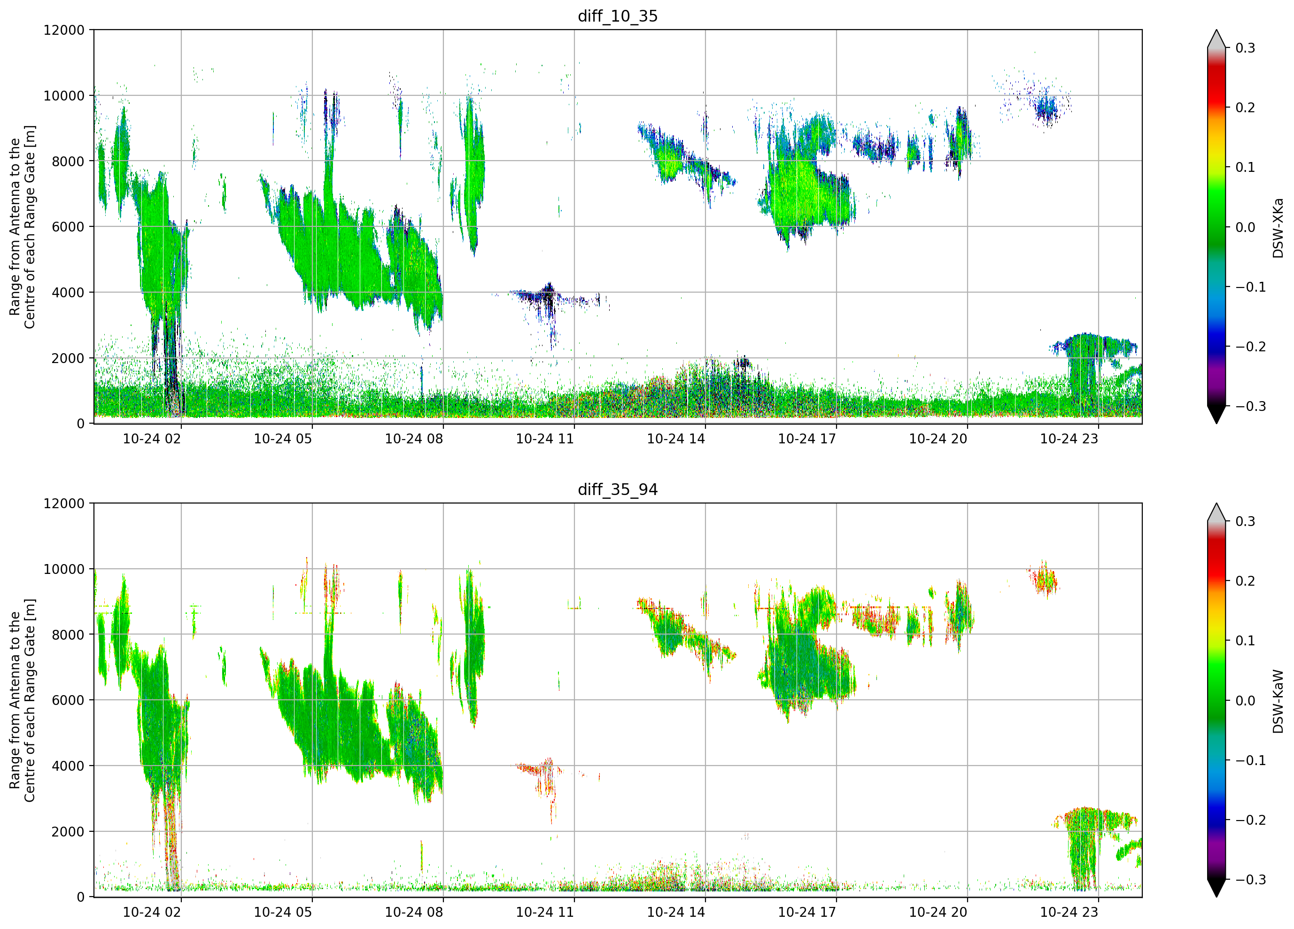The height and width of the screenshot is (929, 1294).
Task: Click the −0.2 tick on DSW-KaW colorbar
Action: 1251,820
